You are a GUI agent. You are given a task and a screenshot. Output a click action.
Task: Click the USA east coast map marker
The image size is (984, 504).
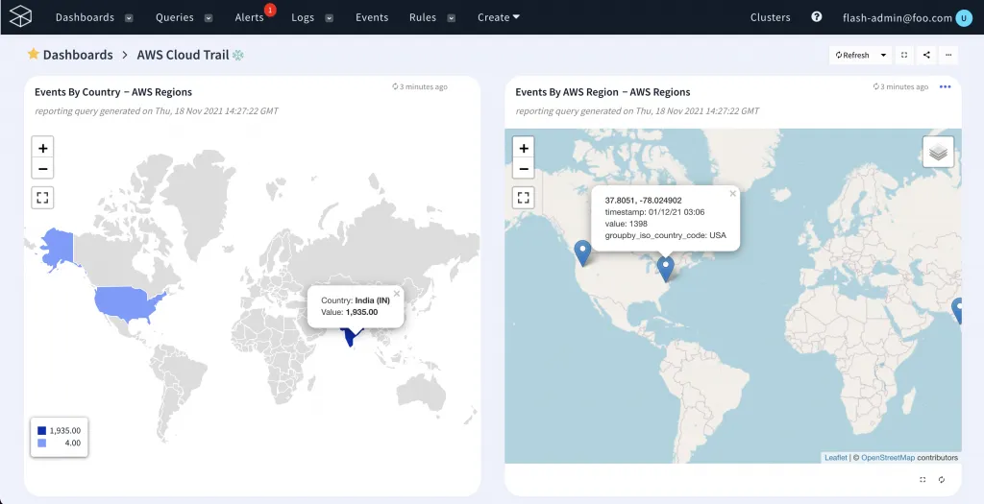665,267
